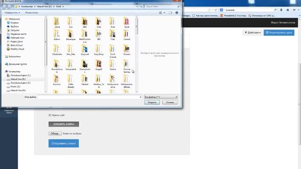Viewport: 301px width, 169px height.
Task: Open the Easynail folder
Action: tap(85, 50)
